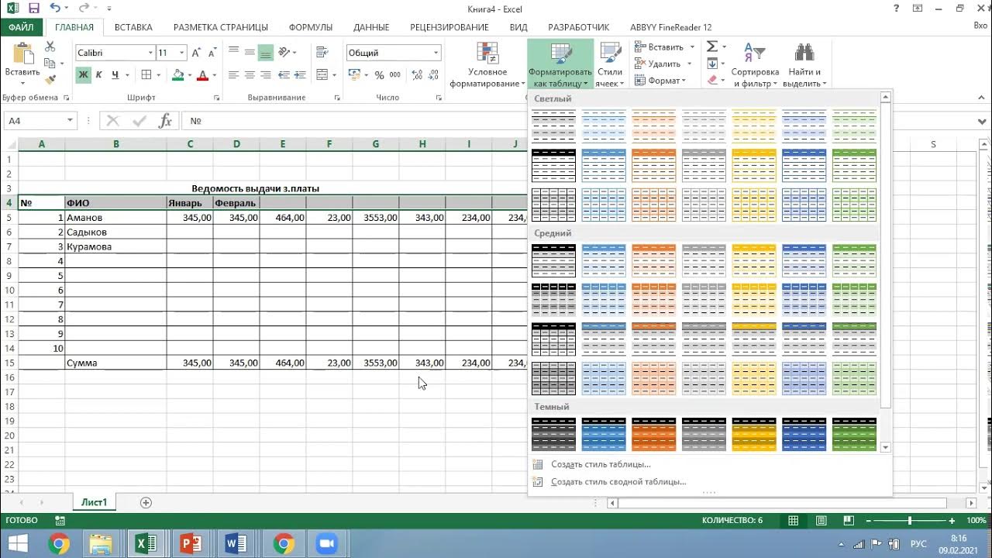Click the Найти и выделить button
992x558 pixels.
pos(804,64)
